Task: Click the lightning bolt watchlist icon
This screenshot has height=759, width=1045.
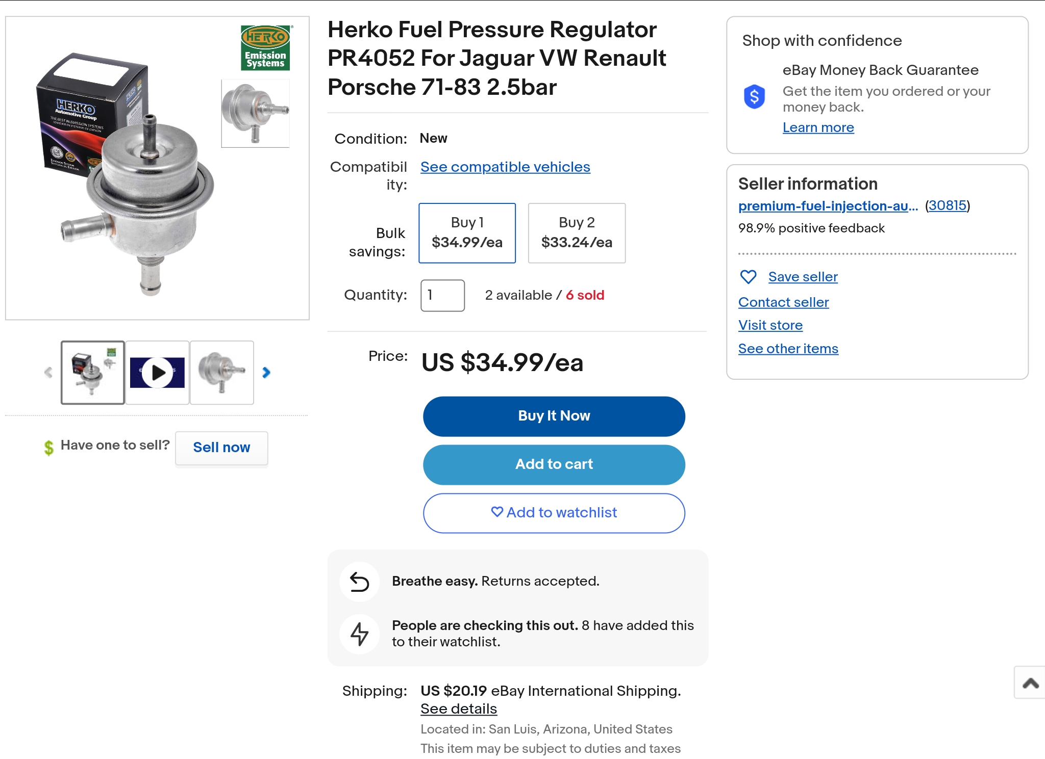Action: coord(360,634)
